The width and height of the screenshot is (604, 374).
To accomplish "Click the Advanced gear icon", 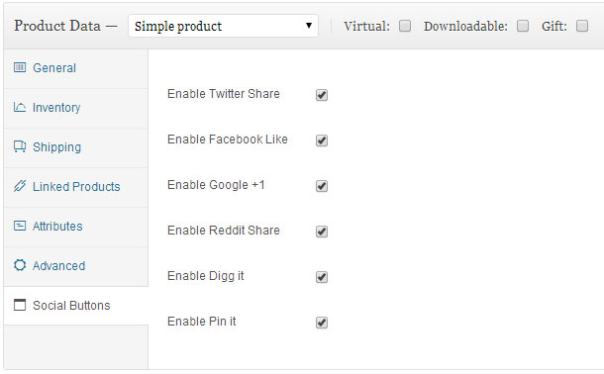I will coord(20,265).
